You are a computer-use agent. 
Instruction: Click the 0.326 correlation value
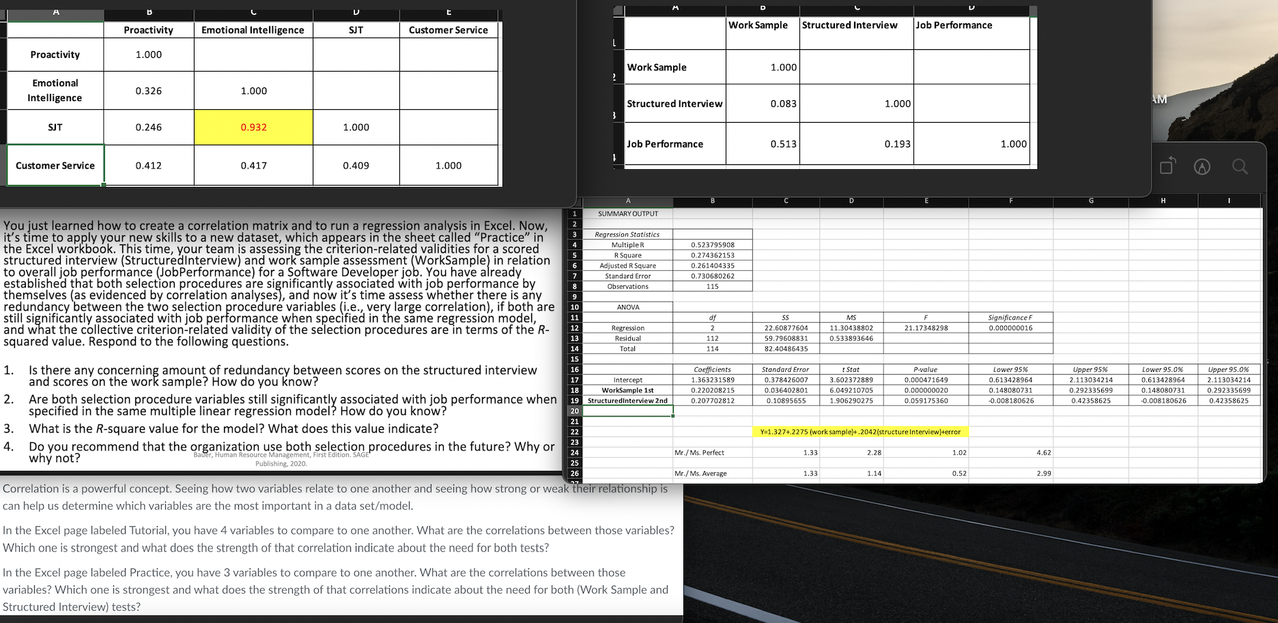148,91
